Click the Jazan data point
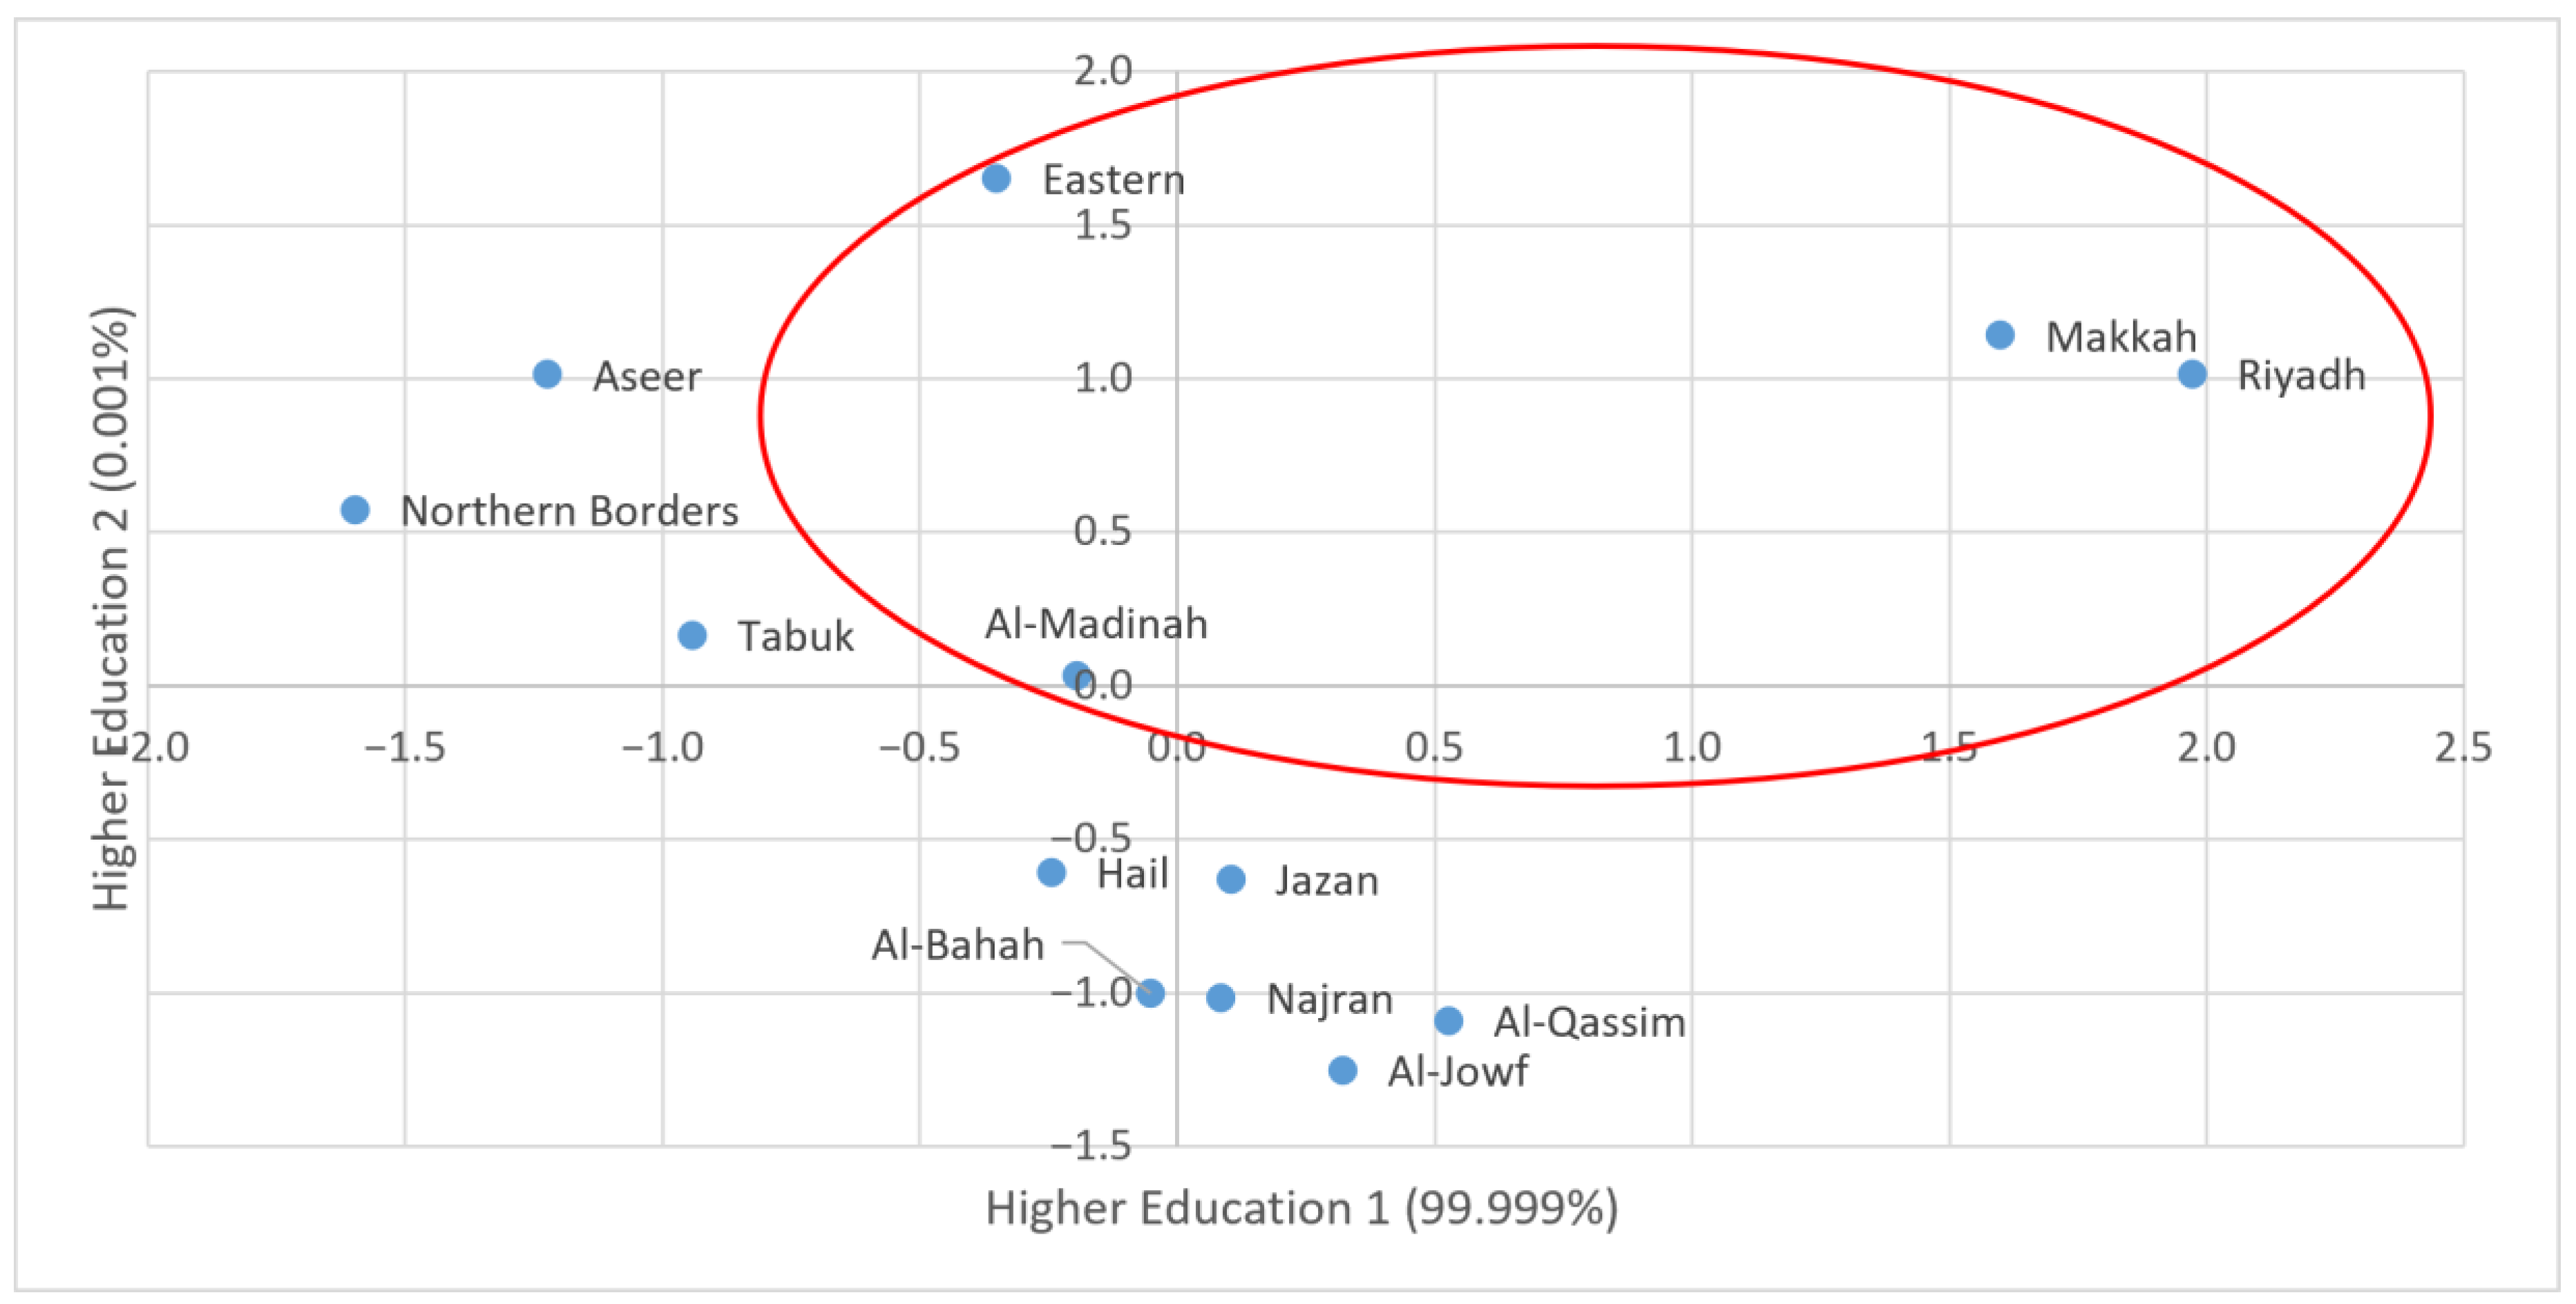The height and width of the screenshot is (1304, 2576). coord(1231,879)
